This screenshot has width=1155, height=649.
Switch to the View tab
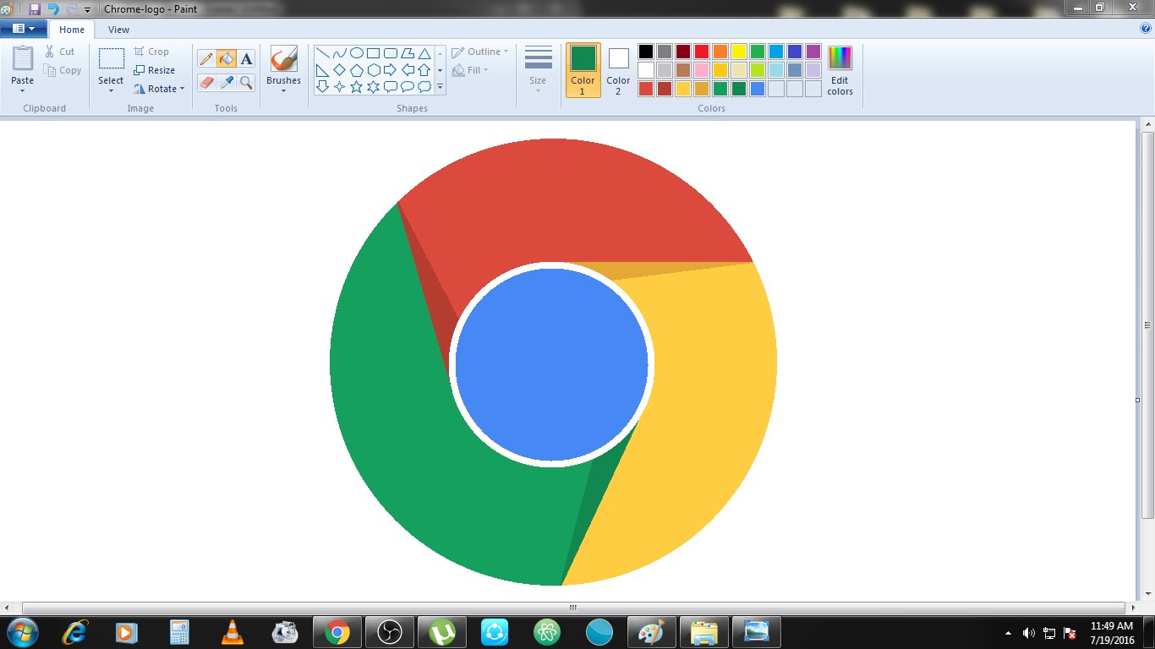pos(118,30)
